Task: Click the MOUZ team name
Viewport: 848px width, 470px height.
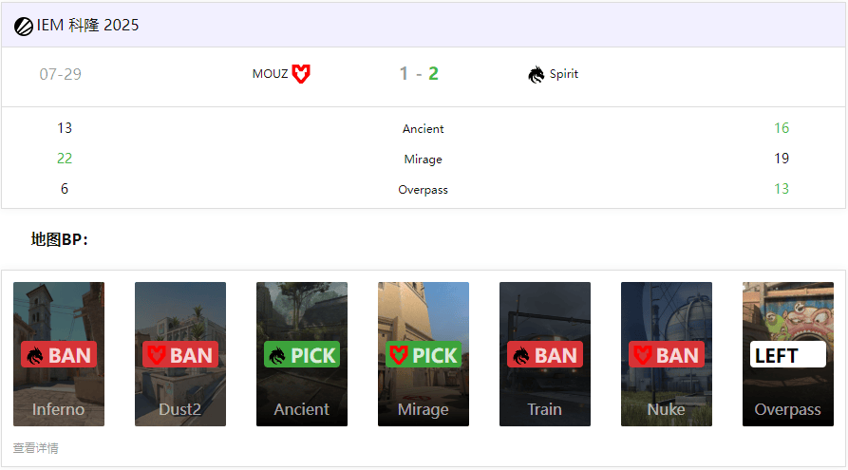Action: point(270,74)
